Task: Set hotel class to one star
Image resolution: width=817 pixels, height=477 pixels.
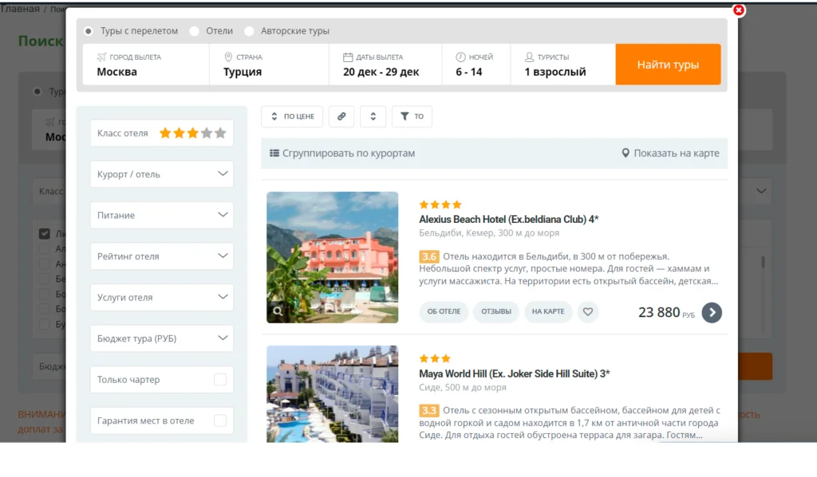Action: [165, 133]
